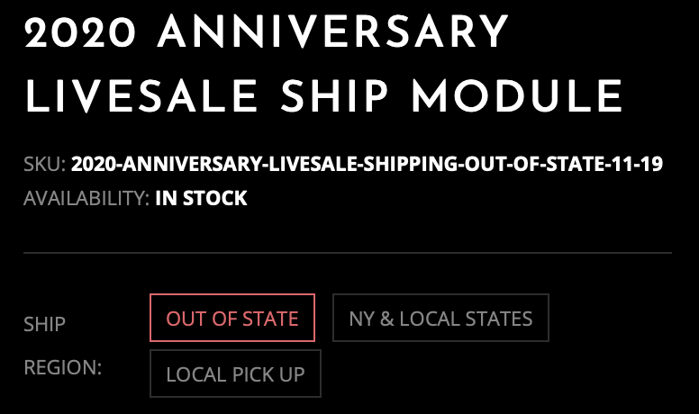The image size is (699, 414).
Task: Click the Ship label text
Action: [44, 324]
